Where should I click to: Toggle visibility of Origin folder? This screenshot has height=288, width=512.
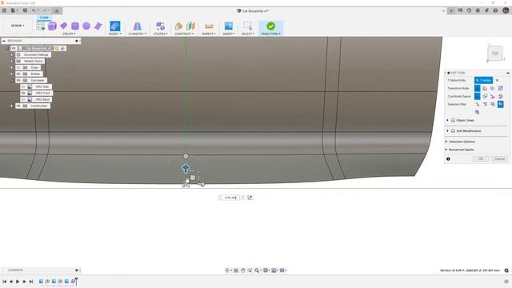[18, 67]
